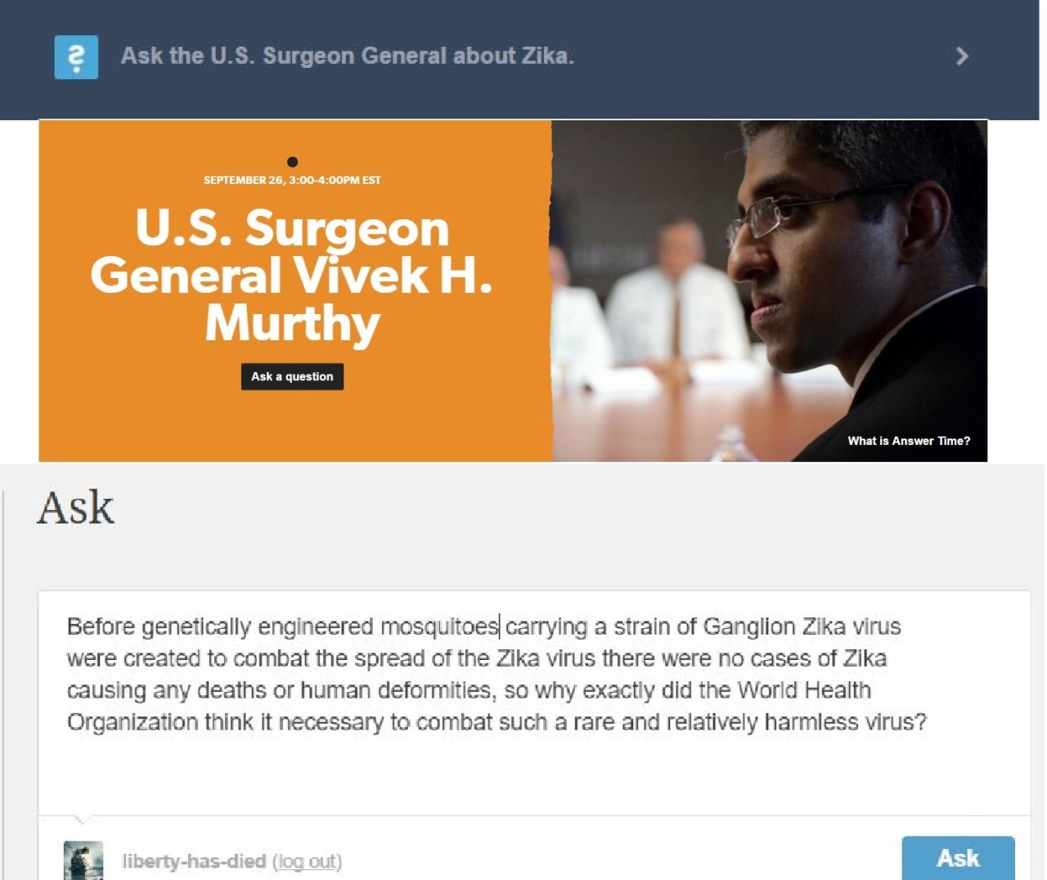
Task: Click the speech-bubble notch below the text box
Action: click(83, 819)
